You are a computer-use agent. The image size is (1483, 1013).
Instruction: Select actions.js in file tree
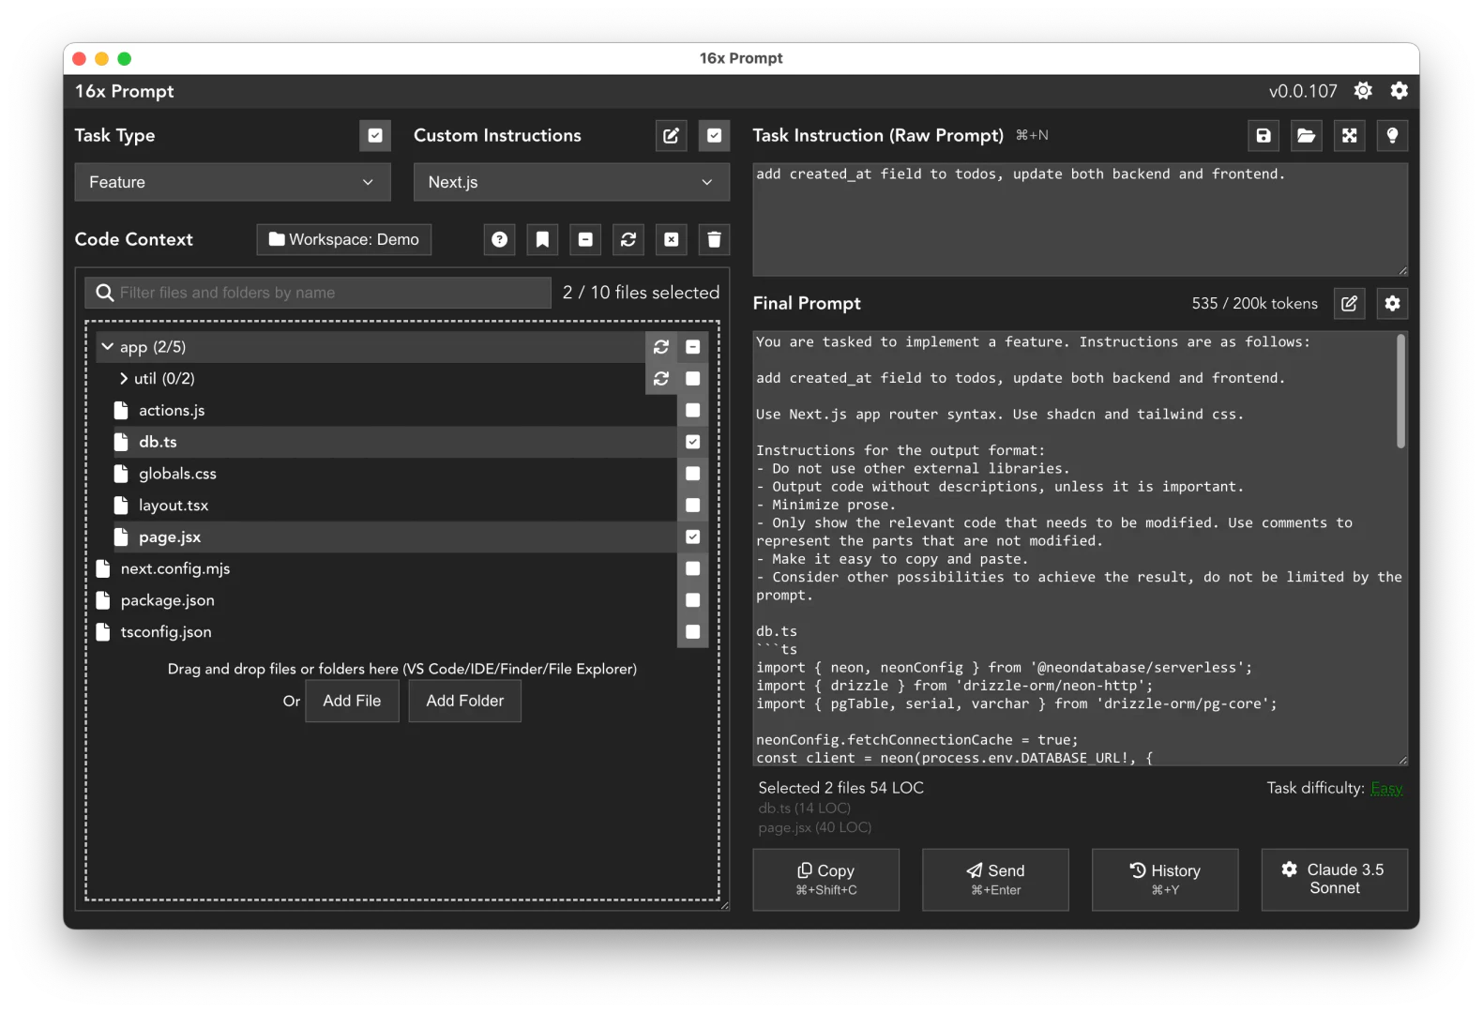(172, 411)
